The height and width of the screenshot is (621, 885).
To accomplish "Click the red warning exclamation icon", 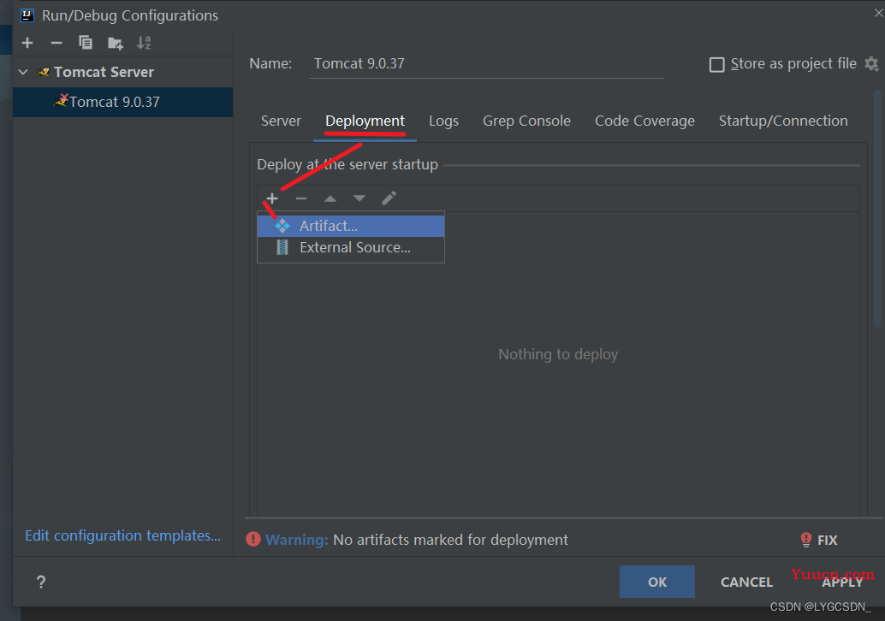I will tap(253, 539).
